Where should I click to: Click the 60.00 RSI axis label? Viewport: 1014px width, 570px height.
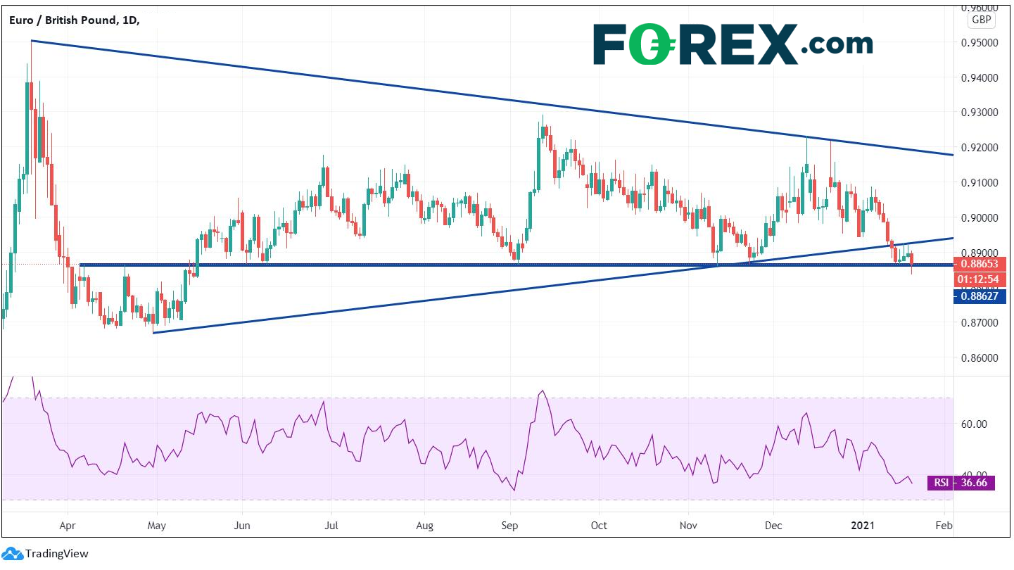coord(974,424)
